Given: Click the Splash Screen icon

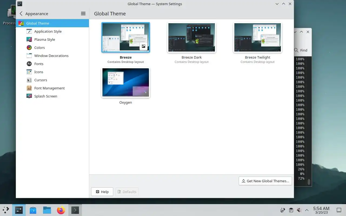Looking at the screenshot, I should point(29,96).
